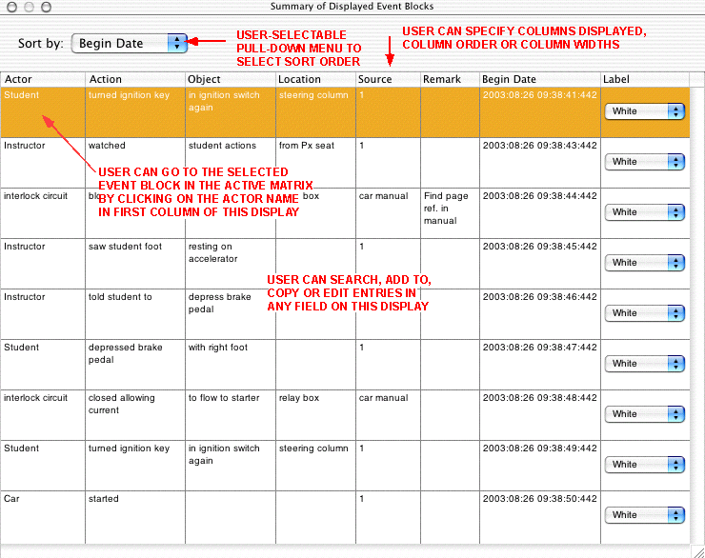The image size is (705, 558).
Task: Click Student actor in 09:38:49 row
Action: 43,465
